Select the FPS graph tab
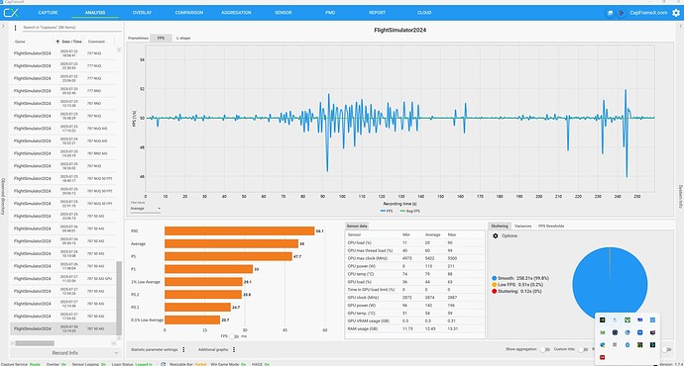 (161, 39)
